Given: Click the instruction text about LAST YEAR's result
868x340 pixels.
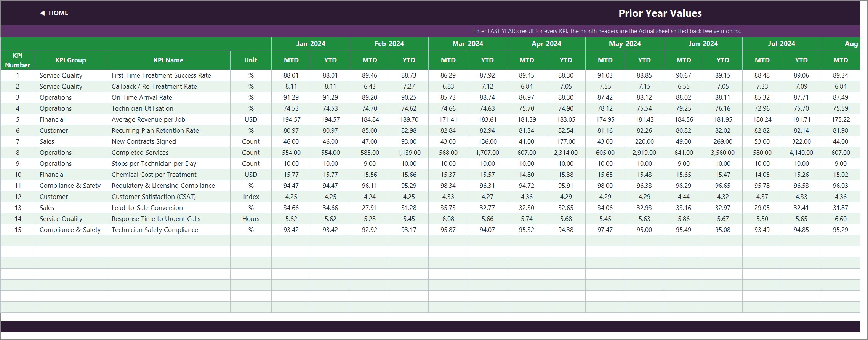Looking at the screenshot, I should pos(607,31).
